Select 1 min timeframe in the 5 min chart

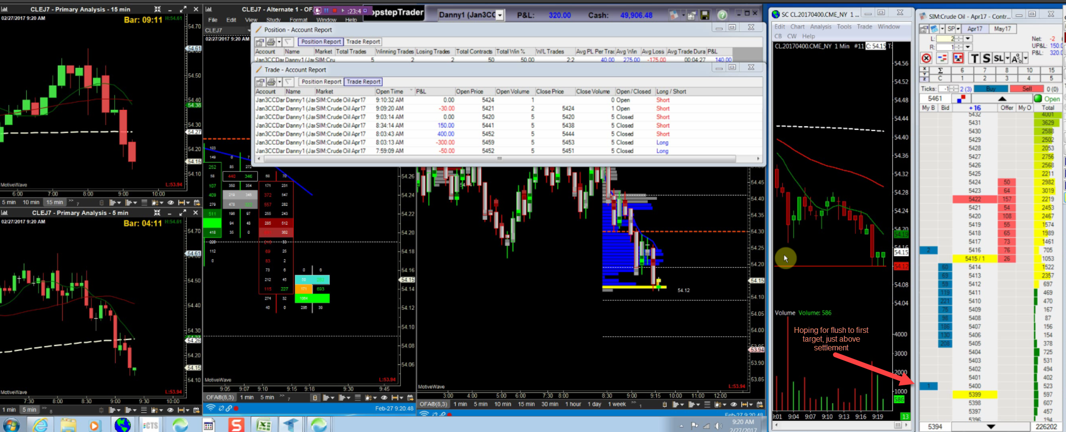pos(9,410)
